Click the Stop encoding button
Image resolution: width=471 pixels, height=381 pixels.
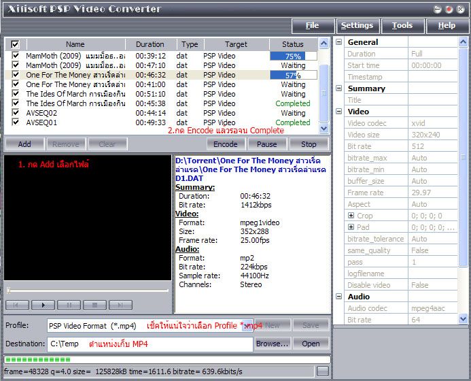click(309, 144)
